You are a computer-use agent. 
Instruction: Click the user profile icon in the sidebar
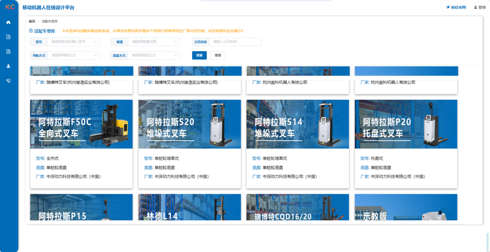(8, 66)
